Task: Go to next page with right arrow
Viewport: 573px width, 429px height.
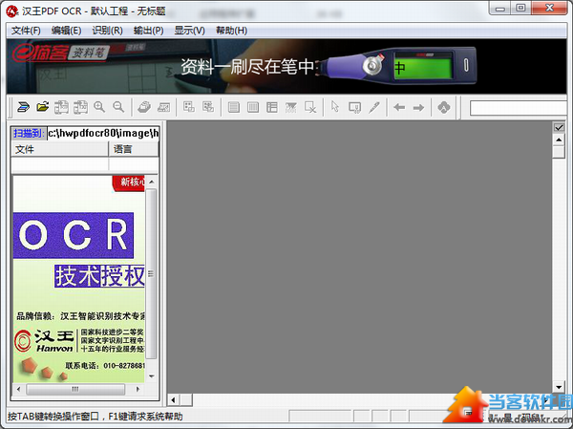Action: [418, 108]
